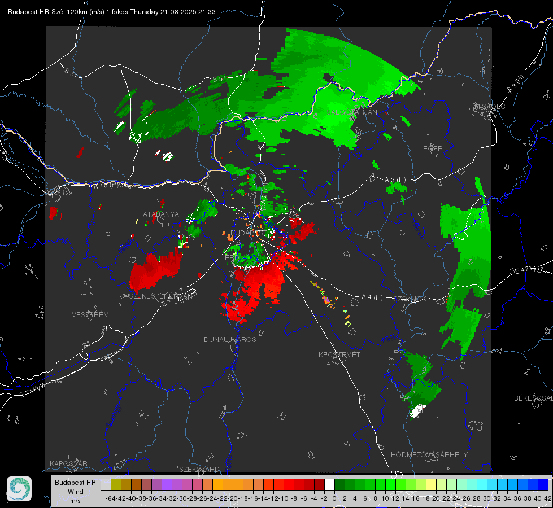Click the HODMEZOVASARHELY city label
Viewport: 553px width, 508px height.
click(x=429, y=455)
